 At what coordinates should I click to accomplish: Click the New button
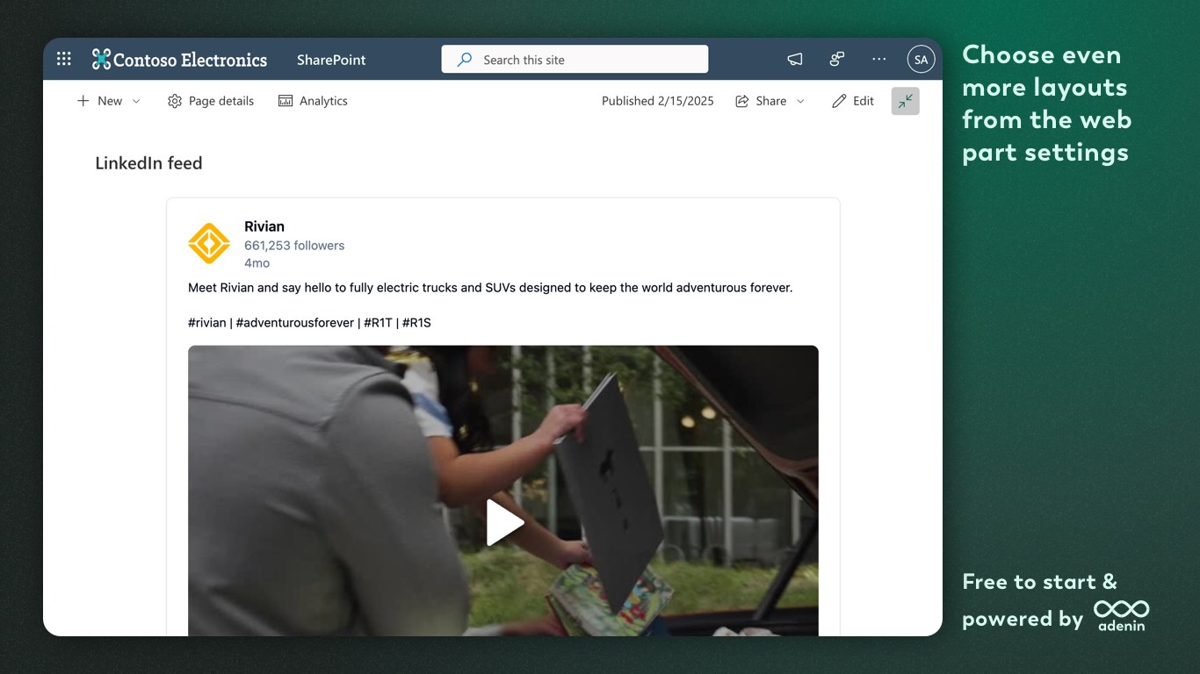coord(109,101)
